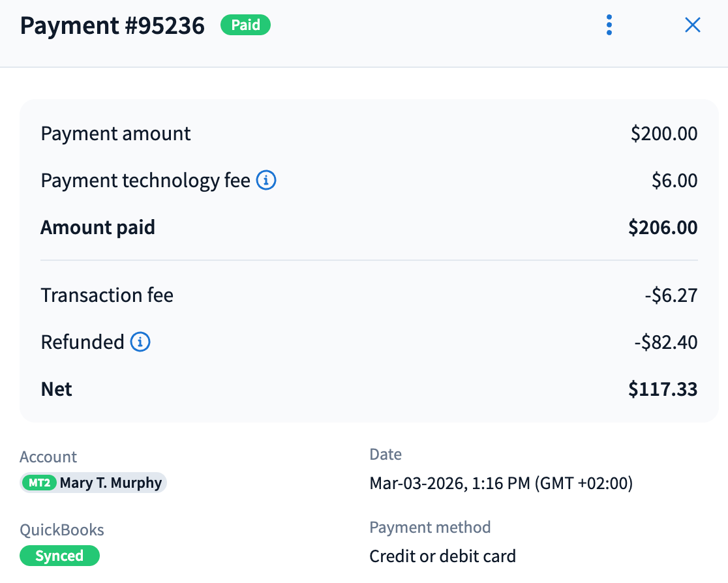728x583 pixels.
Task: Click the QuickBooks Synced status badge
Action: pos(59,556)
